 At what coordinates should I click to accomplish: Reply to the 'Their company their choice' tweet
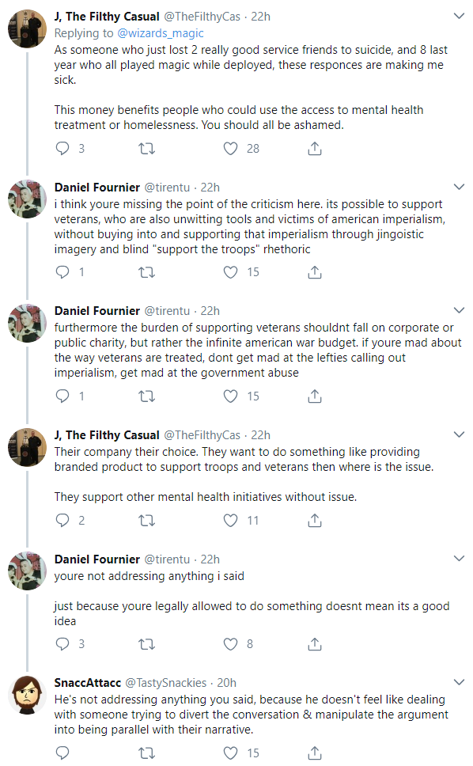point(62,520)
